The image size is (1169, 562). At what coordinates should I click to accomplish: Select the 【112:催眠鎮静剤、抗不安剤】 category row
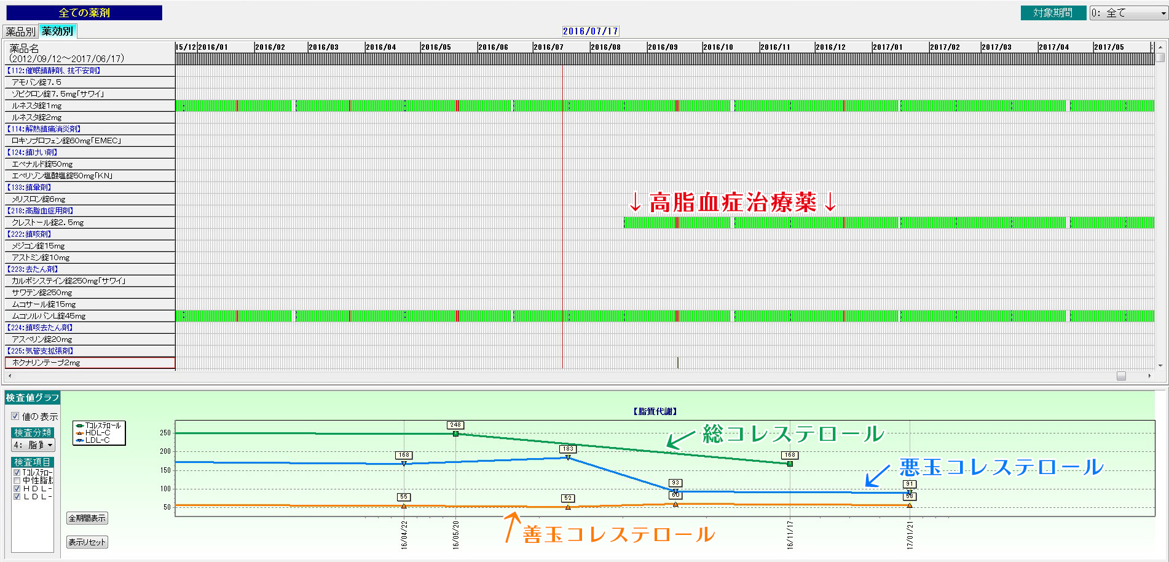click(90, 71)
